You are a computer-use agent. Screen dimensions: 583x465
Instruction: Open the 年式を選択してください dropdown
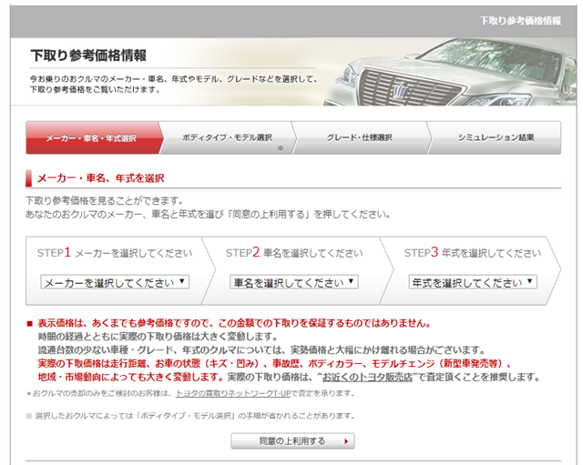click(x=472, y=282)
